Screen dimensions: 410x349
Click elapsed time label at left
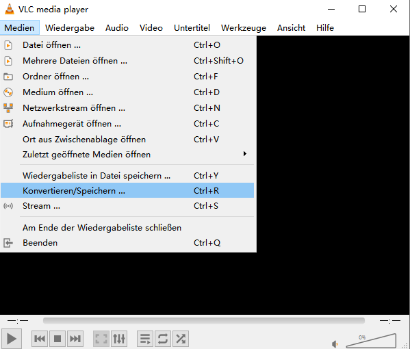click(18, 320)
